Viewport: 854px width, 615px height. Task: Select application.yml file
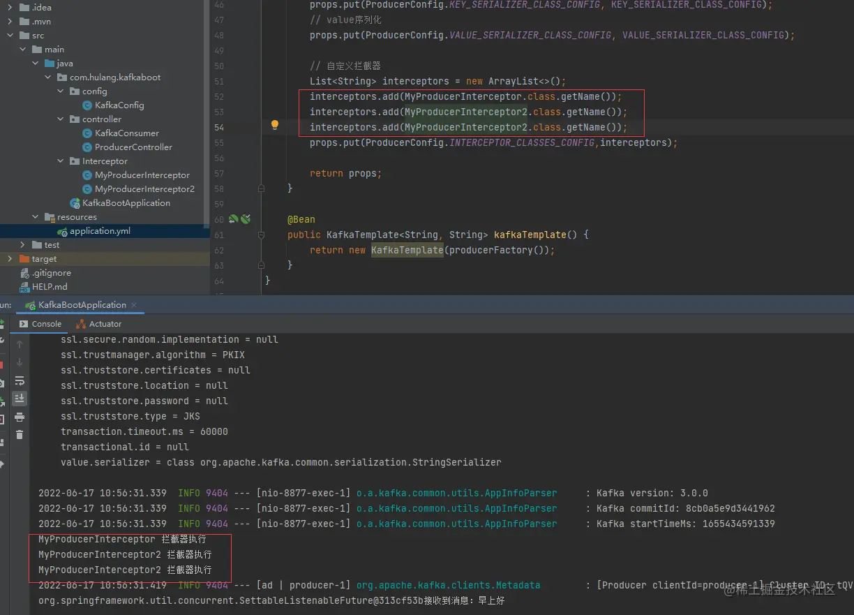(100, 231)
